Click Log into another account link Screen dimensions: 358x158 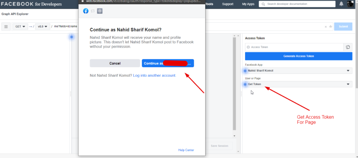[155, 75]
